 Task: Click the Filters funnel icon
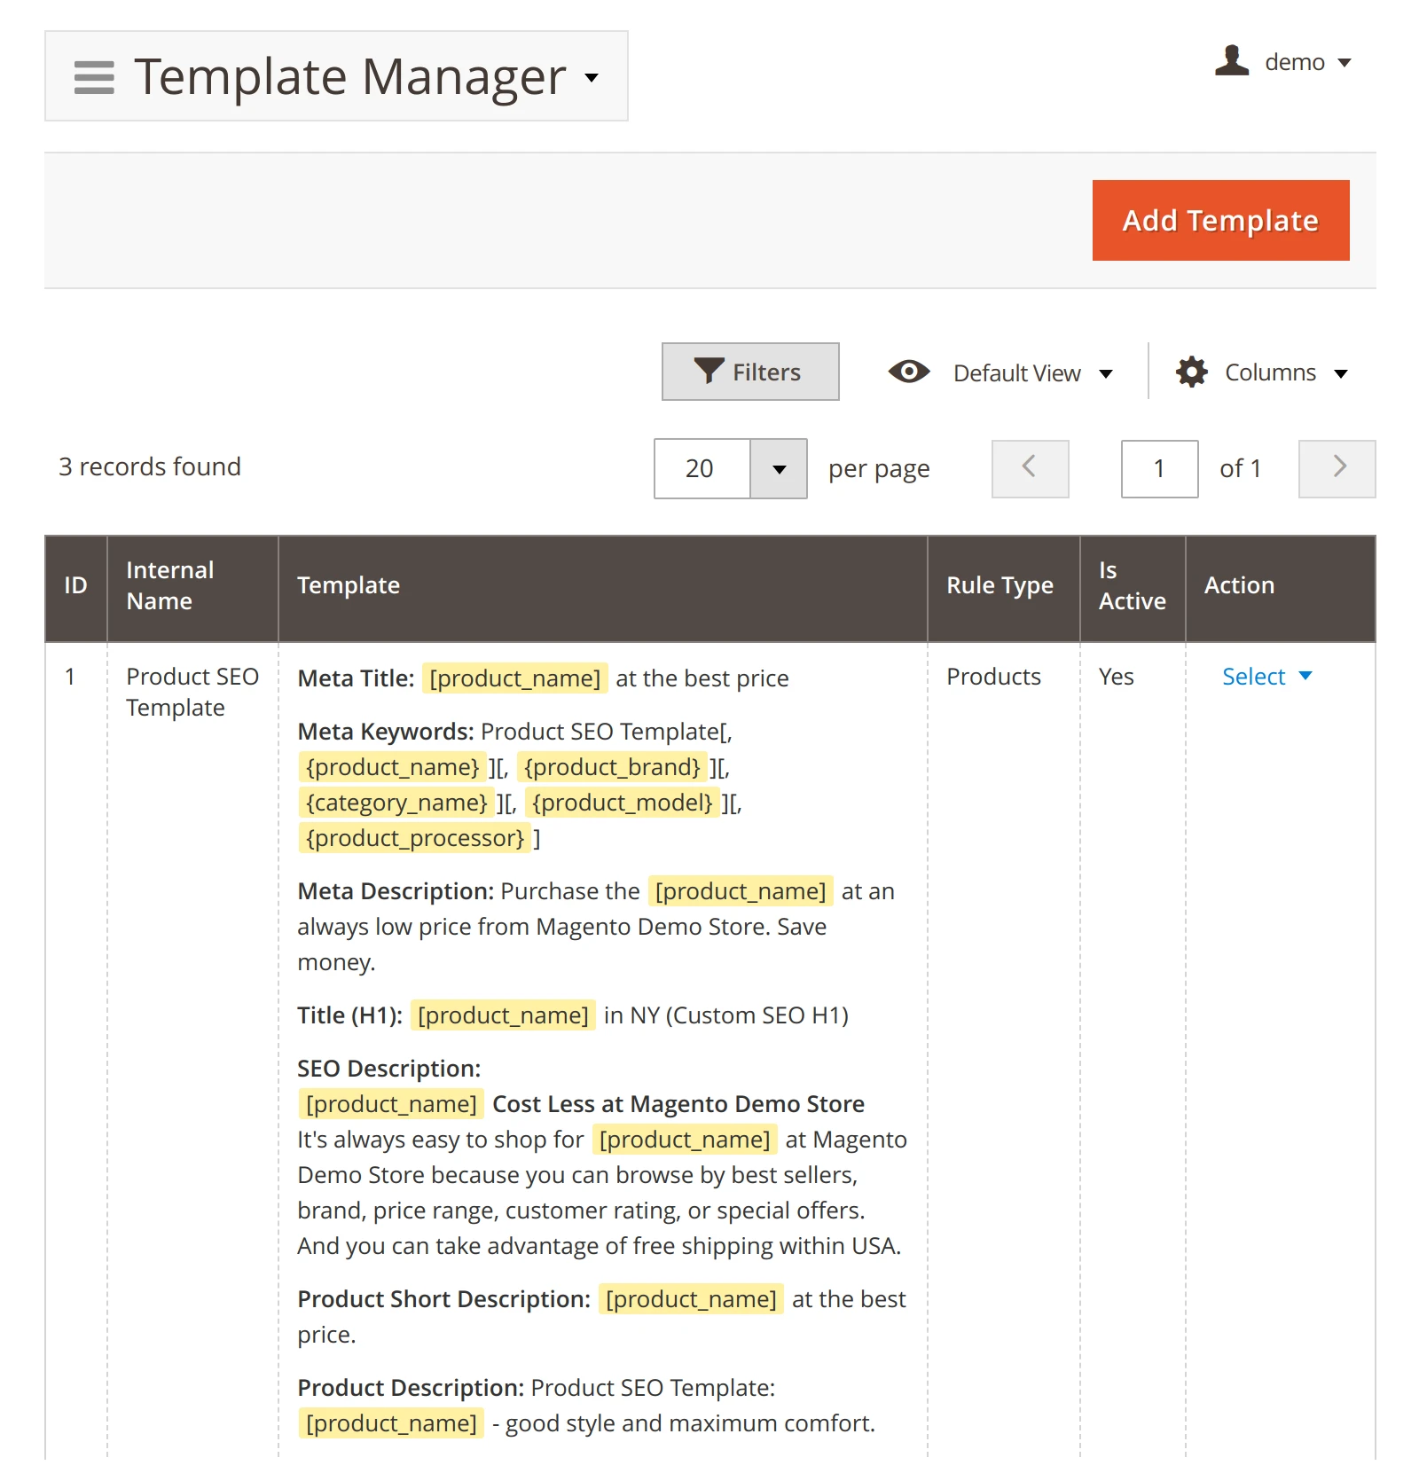[707, 371]
